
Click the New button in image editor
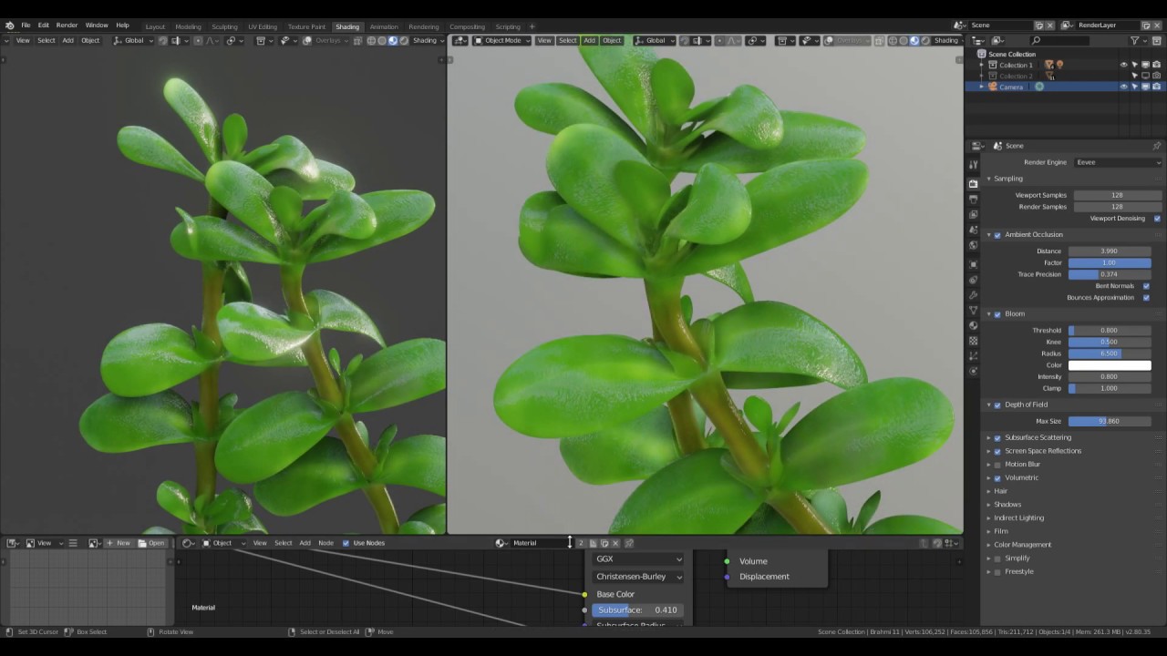click(119, 543)
